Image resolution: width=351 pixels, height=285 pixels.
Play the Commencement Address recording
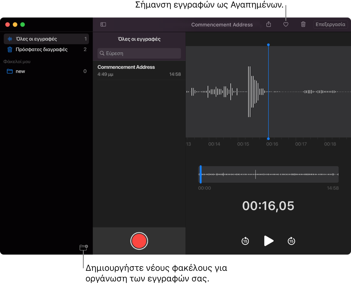[x=268, y=241]
